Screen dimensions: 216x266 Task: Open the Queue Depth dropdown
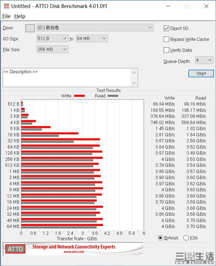point(204,60)
